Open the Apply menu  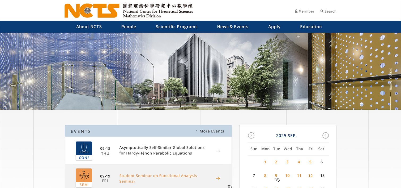[x=274, y=27]
